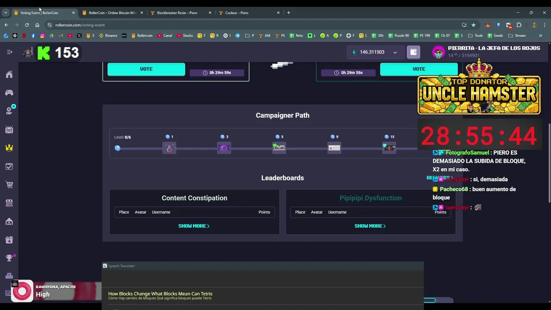551x310 pixels.
Task: Open the Ch 07 bookmark
Action: (x=442, y=36)
